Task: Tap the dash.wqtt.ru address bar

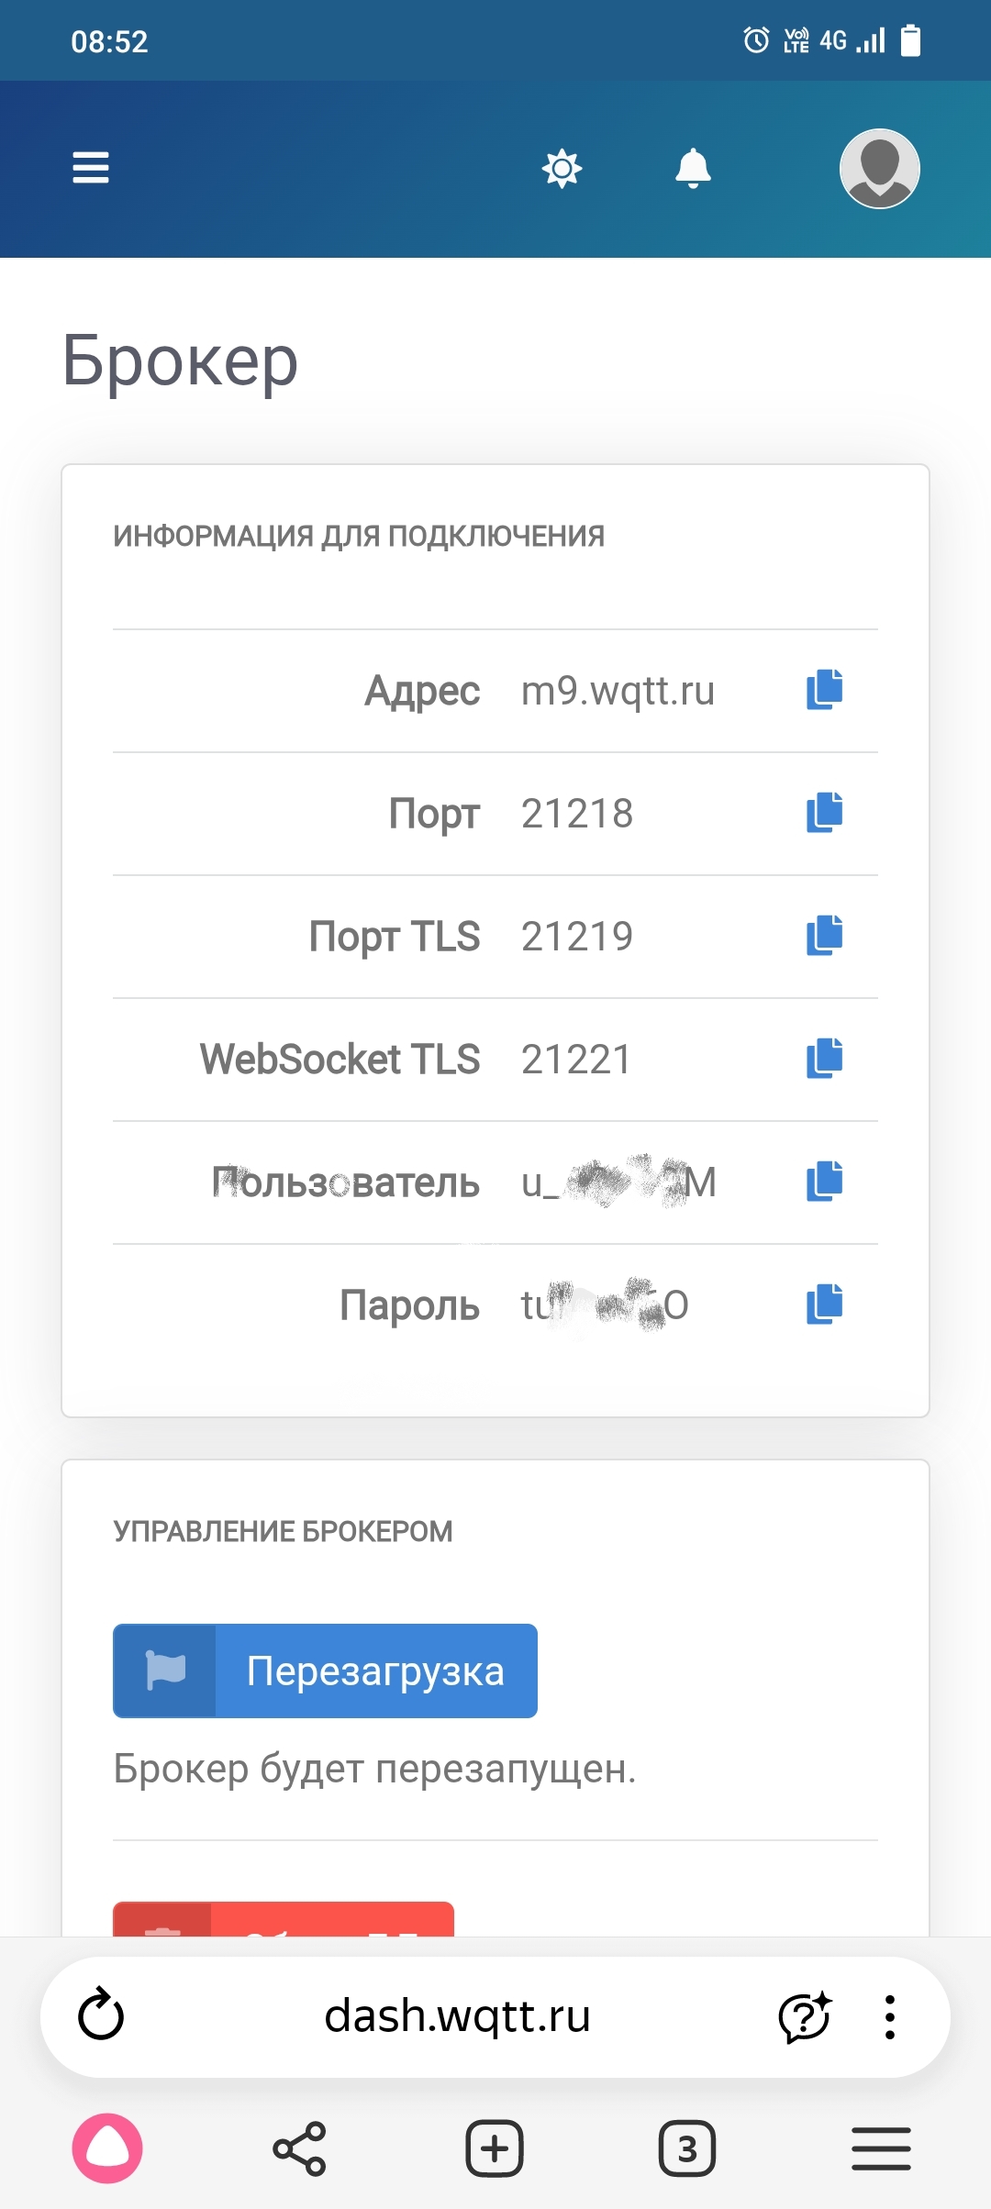Action: pyautogui.click(x=457, y=2016)
